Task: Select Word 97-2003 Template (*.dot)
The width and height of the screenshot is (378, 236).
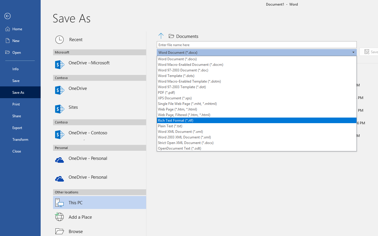Action: [257, 87]
